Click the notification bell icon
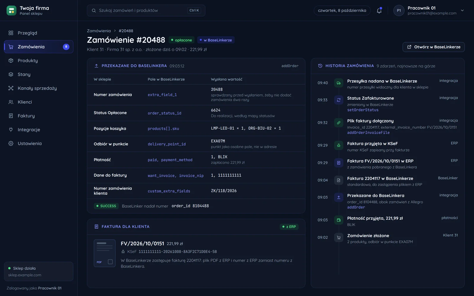 pyautogui.click(x=379, y=11)
